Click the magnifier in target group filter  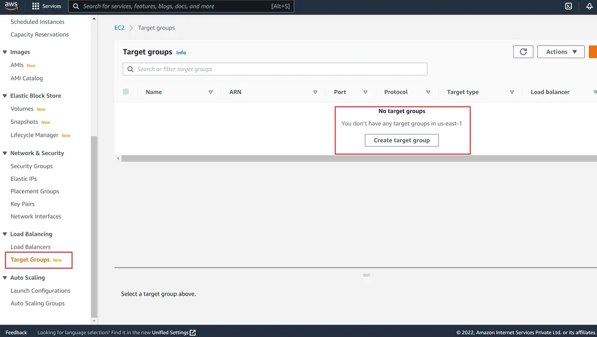(x=130, y=69)
